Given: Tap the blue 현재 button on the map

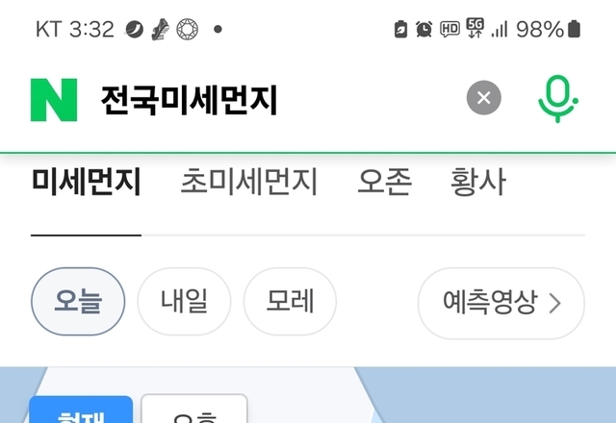Looking at the screenshot, I should pos(81,410).
